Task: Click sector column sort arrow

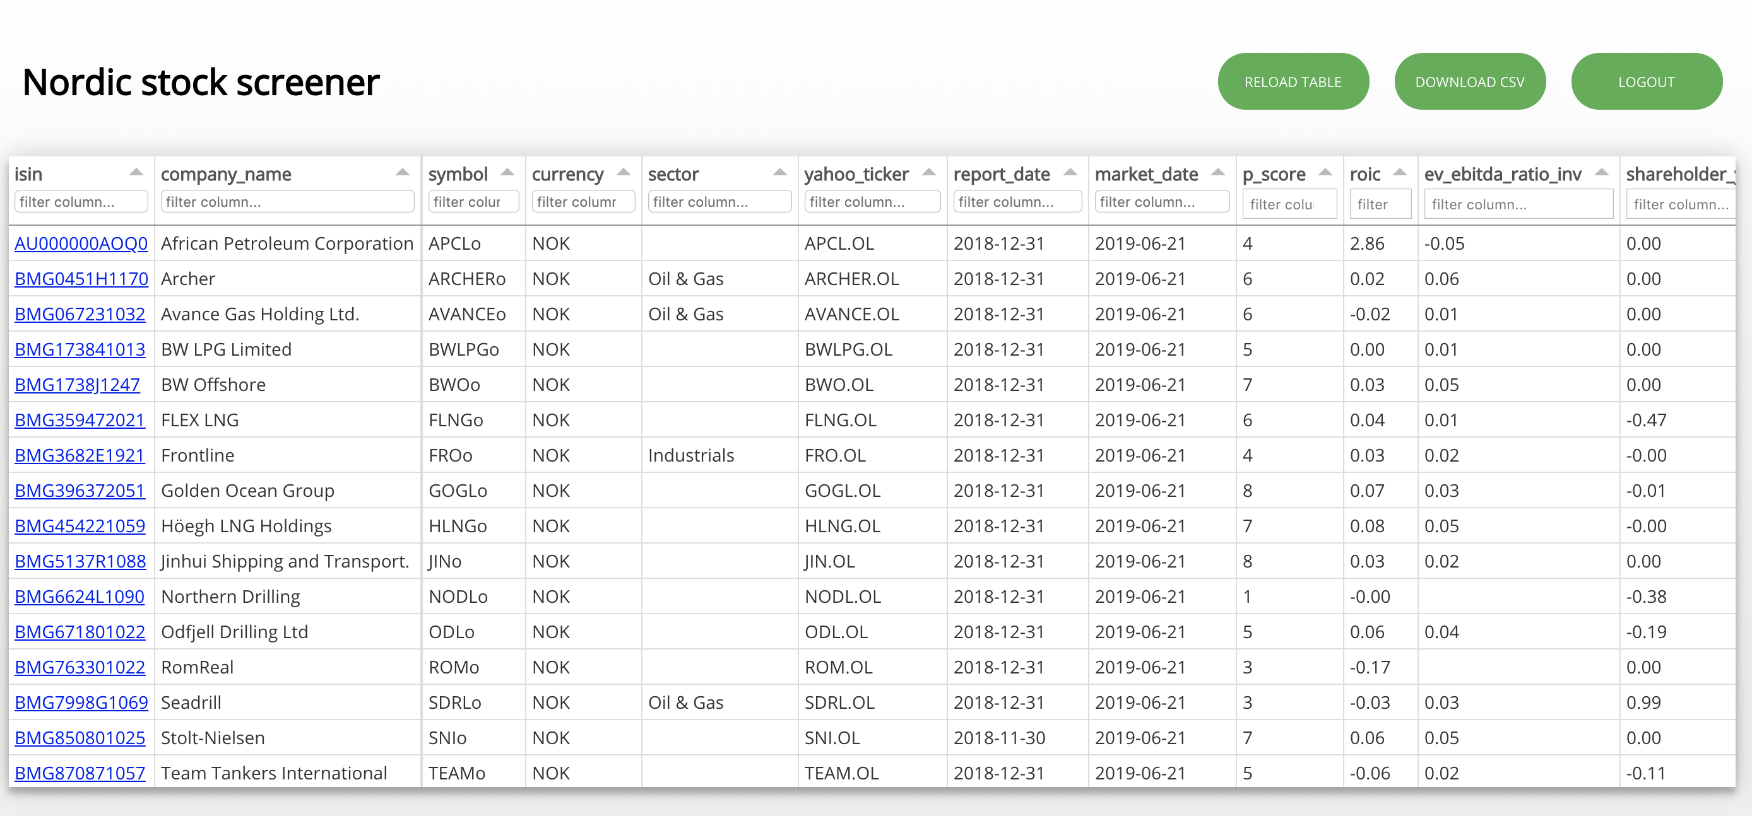Action: coord(780,173)
